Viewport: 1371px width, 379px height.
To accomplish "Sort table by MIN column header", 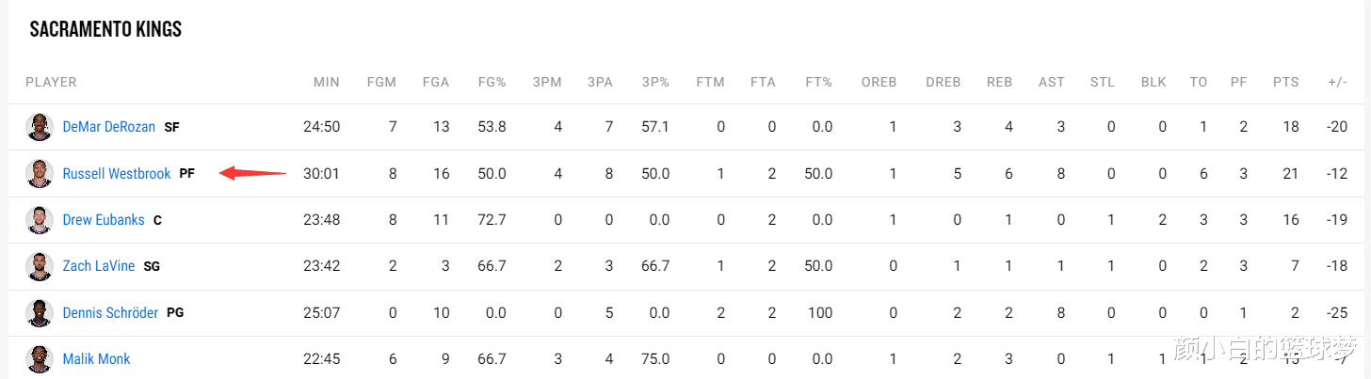I will click(x=327, y=83).
